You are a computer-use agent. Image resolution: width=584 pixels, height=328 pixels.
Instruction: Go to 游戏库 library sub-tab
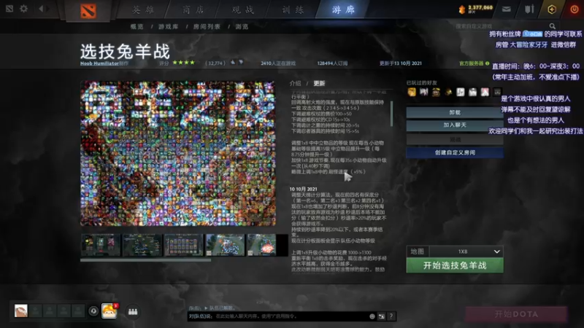[x=169, y=26]
